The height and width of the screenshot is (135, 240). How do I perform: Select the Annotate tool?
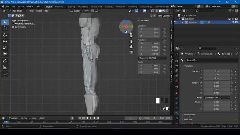point(5,61)
